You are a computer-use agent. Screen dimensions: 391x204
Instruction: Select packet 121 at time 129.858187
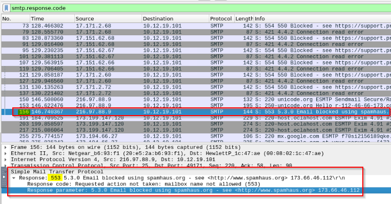coord(196,75)
